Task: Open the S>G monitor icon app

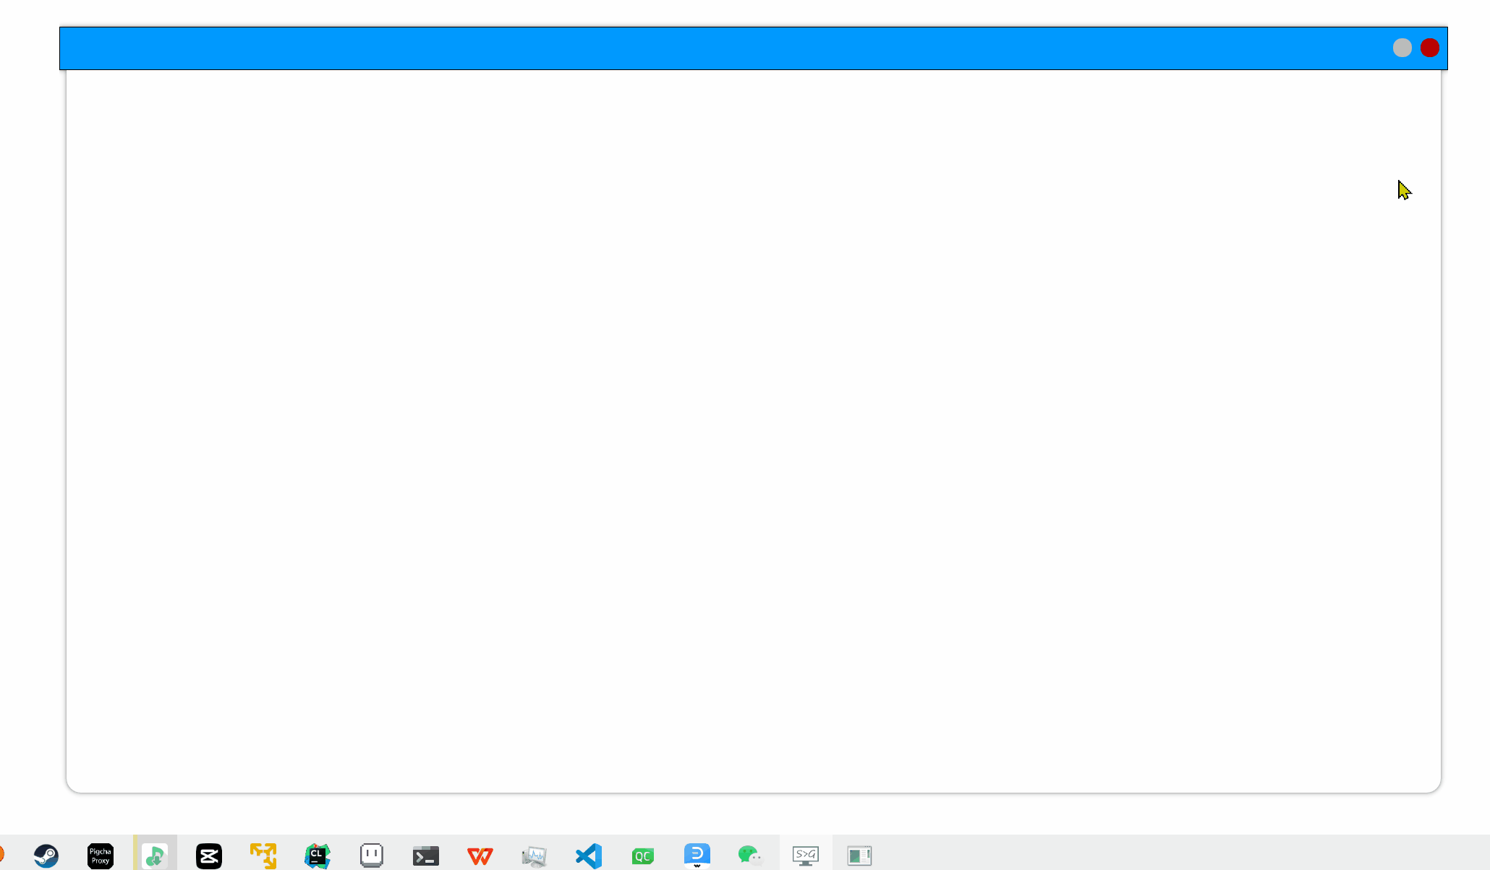Action: point(806,856)
